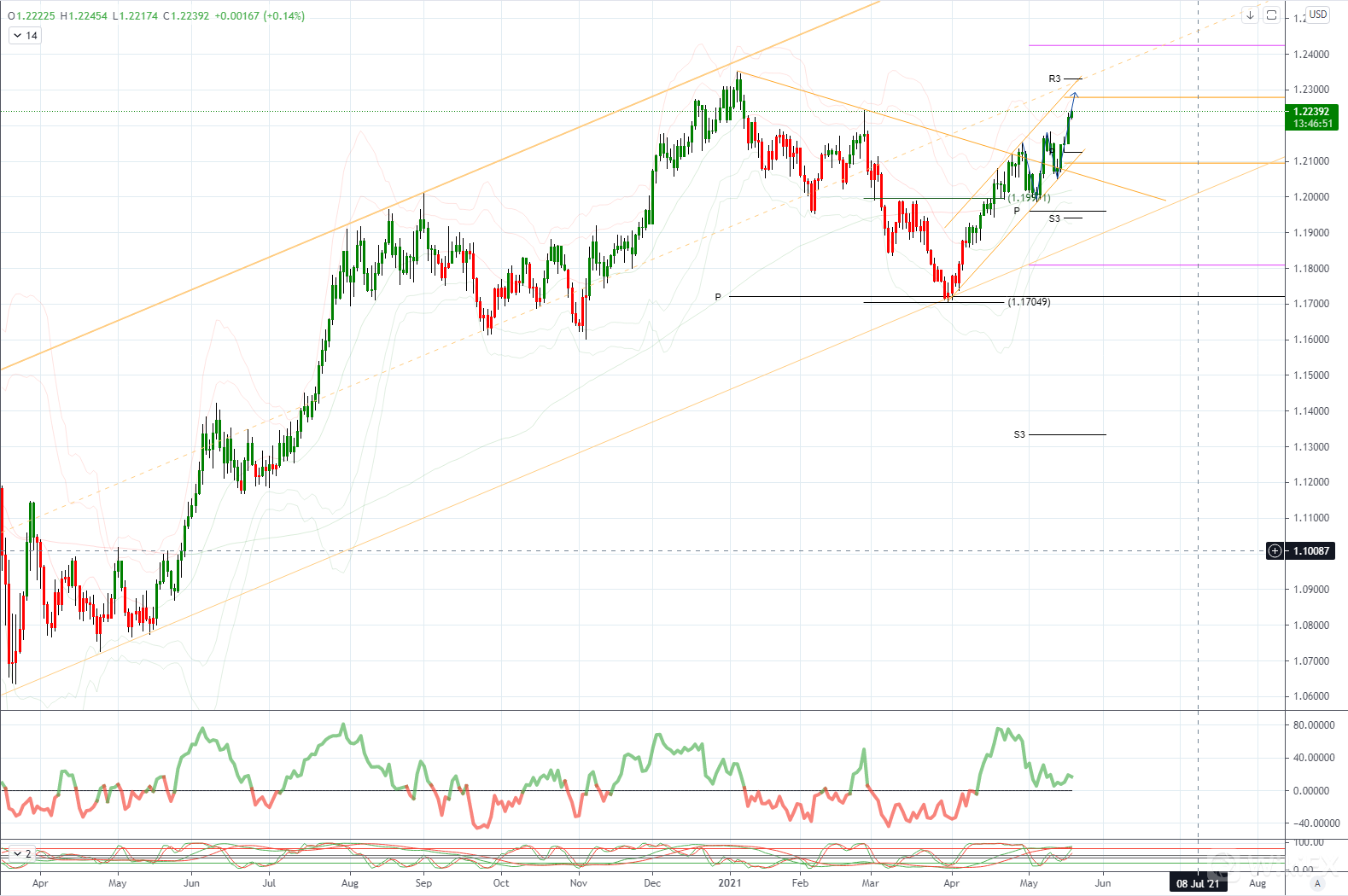Select the 1.17049 horizontal level label
1348x896 pixels.
(1029, 302)
